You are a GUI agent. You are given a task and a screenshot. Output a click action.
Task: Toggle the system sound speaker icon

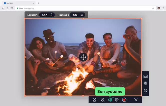110,100
